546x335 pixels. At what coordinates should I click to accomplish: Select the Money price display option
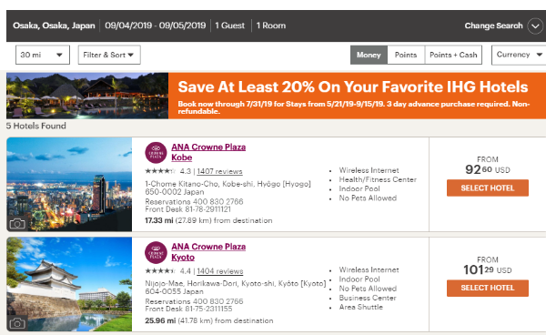369,55
